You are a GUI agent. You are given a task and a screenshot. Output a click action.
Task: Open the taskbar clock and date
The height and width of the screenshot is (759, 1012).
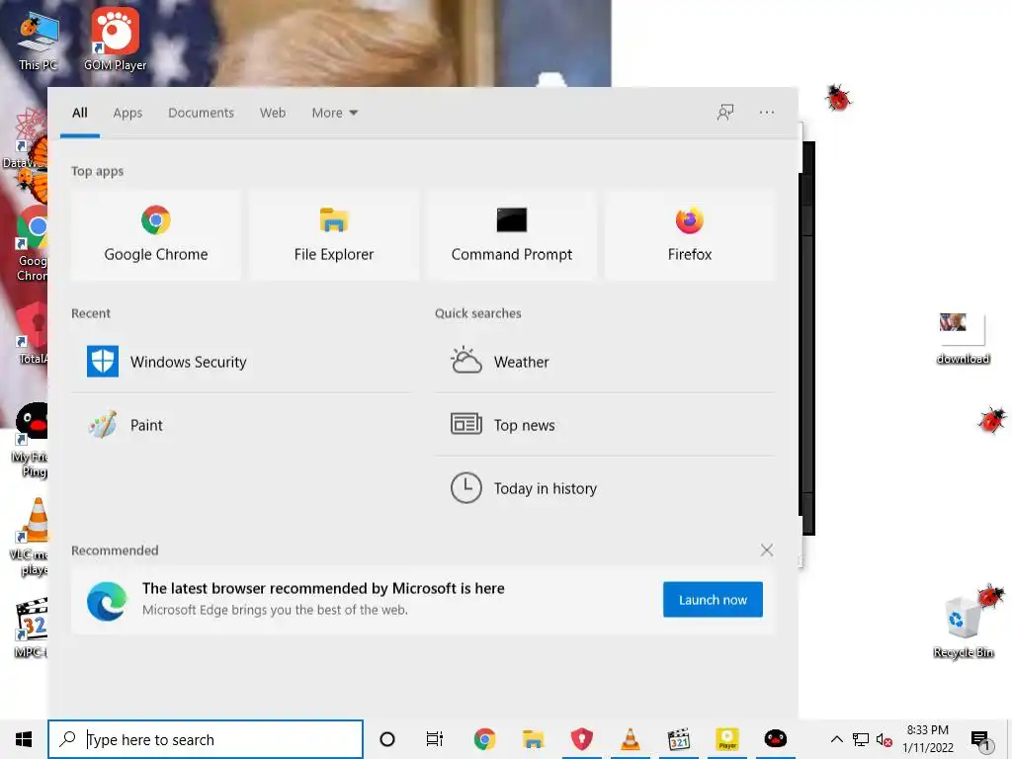927,739
